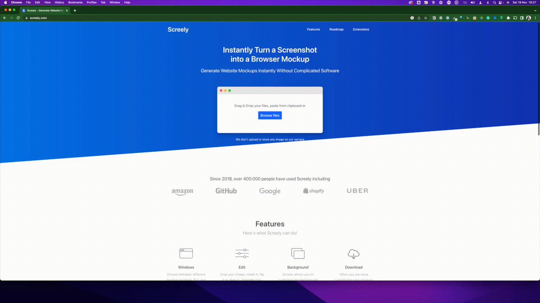Expand the tab search chevron
Image resolution: width=540 pixels, height=303 pixels.
(x=535, y=10)
